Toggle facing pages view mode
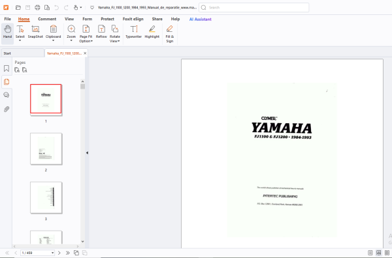Viewport: 392px width, 258px height. [387, 253]
